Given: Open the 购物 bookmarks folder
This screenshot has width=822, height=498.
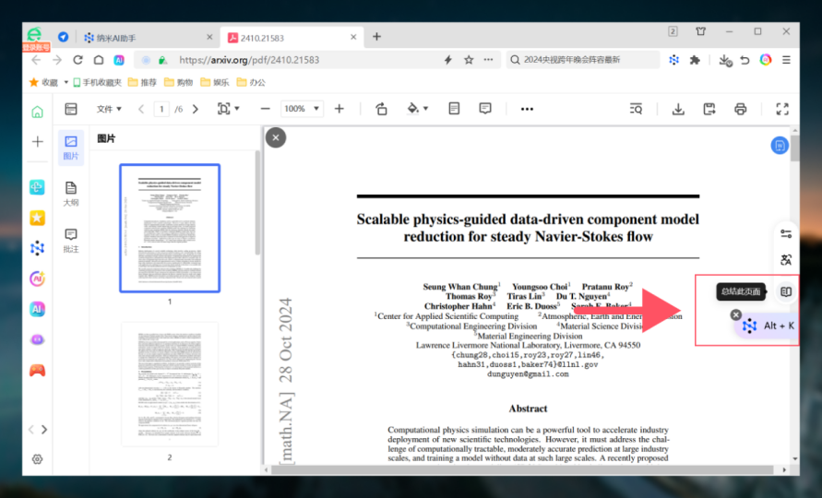Looking at the screenshot, I should tap(178, 82).
